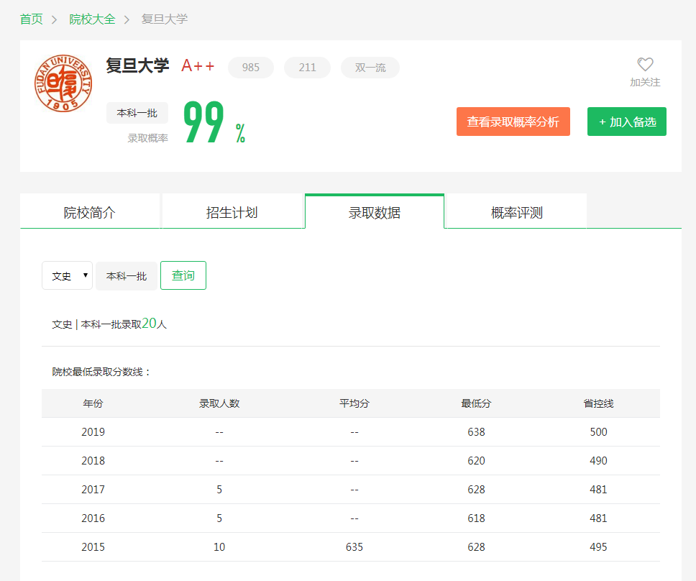The image size is (696, 581).
Task: Click 620 minimum score for 2018
Action: pos(476,461)
